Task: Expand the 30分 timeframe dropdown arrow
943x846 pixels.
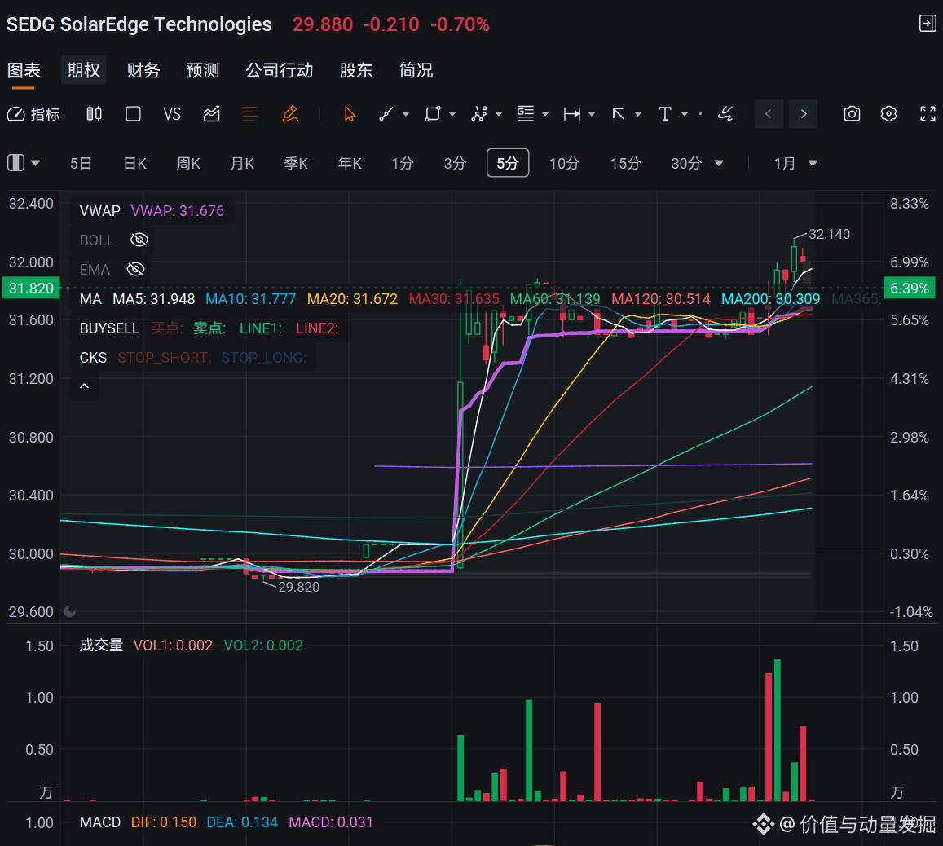Action: point(718,163)
